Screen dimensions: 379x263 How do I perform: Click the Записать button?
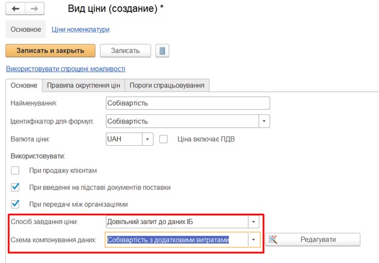point(125,50)
